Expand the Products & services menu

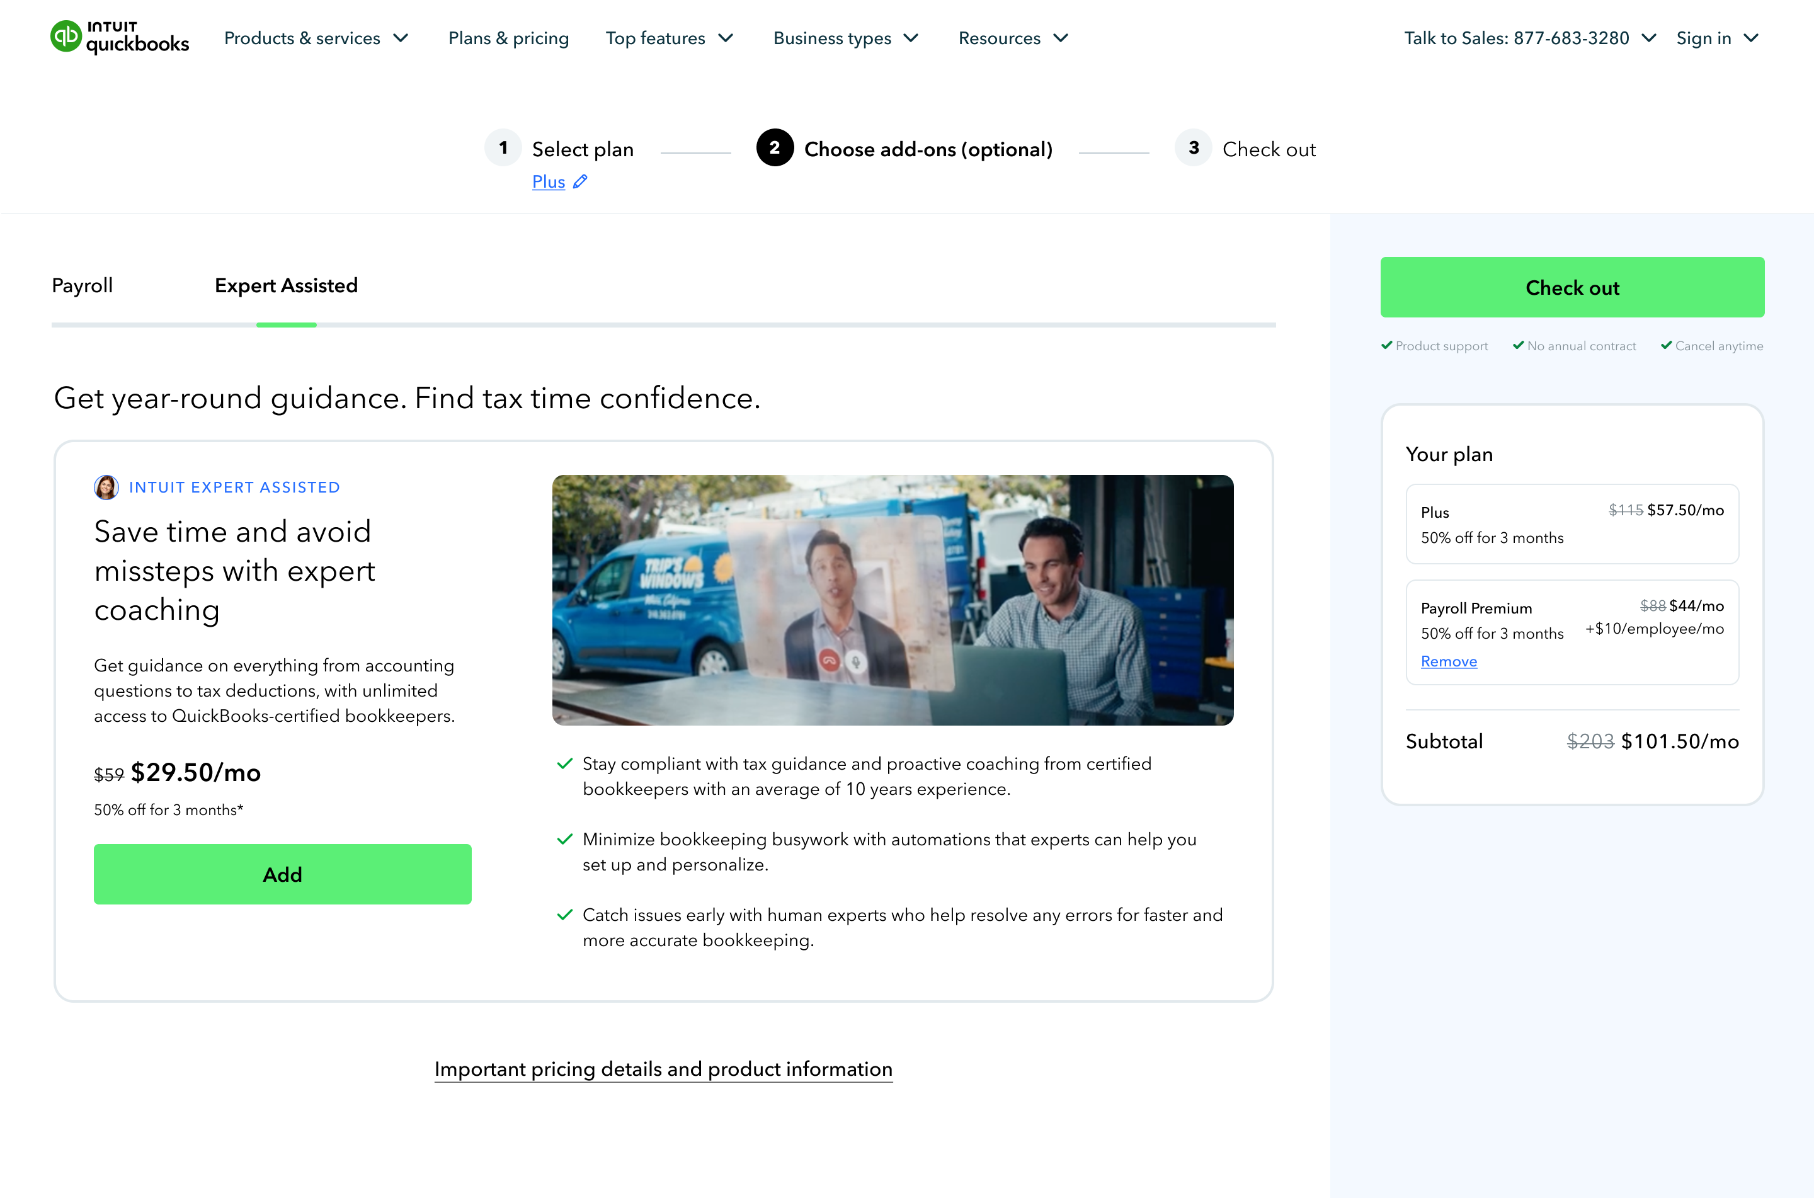tap(316, 38)
